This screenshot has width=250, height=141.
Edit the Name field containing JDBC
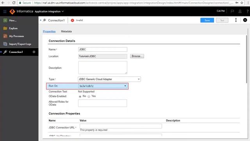(x=103, y=49)
